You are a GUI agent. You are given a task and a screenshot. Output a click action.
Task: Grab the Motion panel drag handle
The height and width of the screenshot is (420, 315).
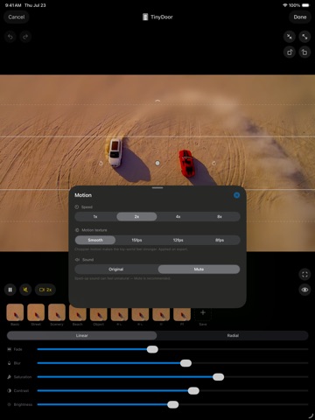click(x=157, y=188)
